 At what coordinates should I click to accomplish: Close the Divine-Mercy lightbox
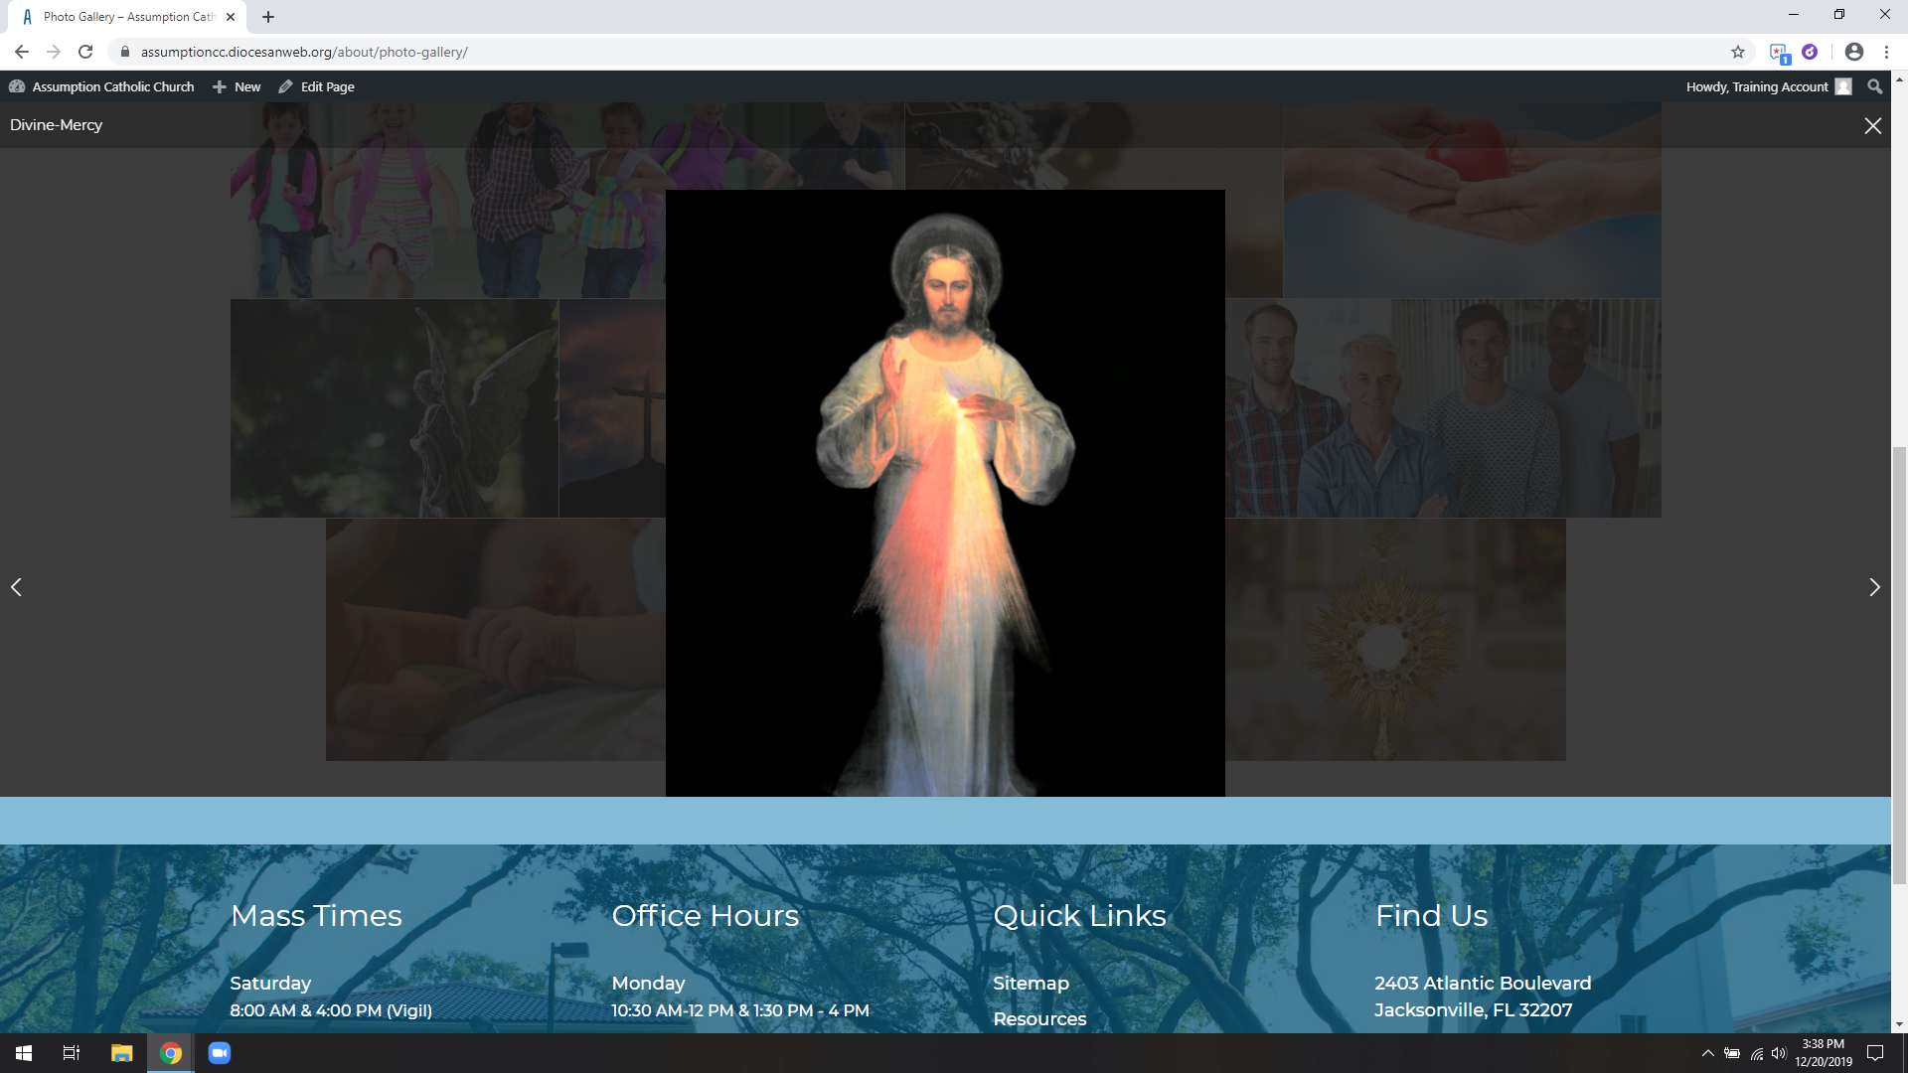pyautogui.click(x=1872, y=126)
